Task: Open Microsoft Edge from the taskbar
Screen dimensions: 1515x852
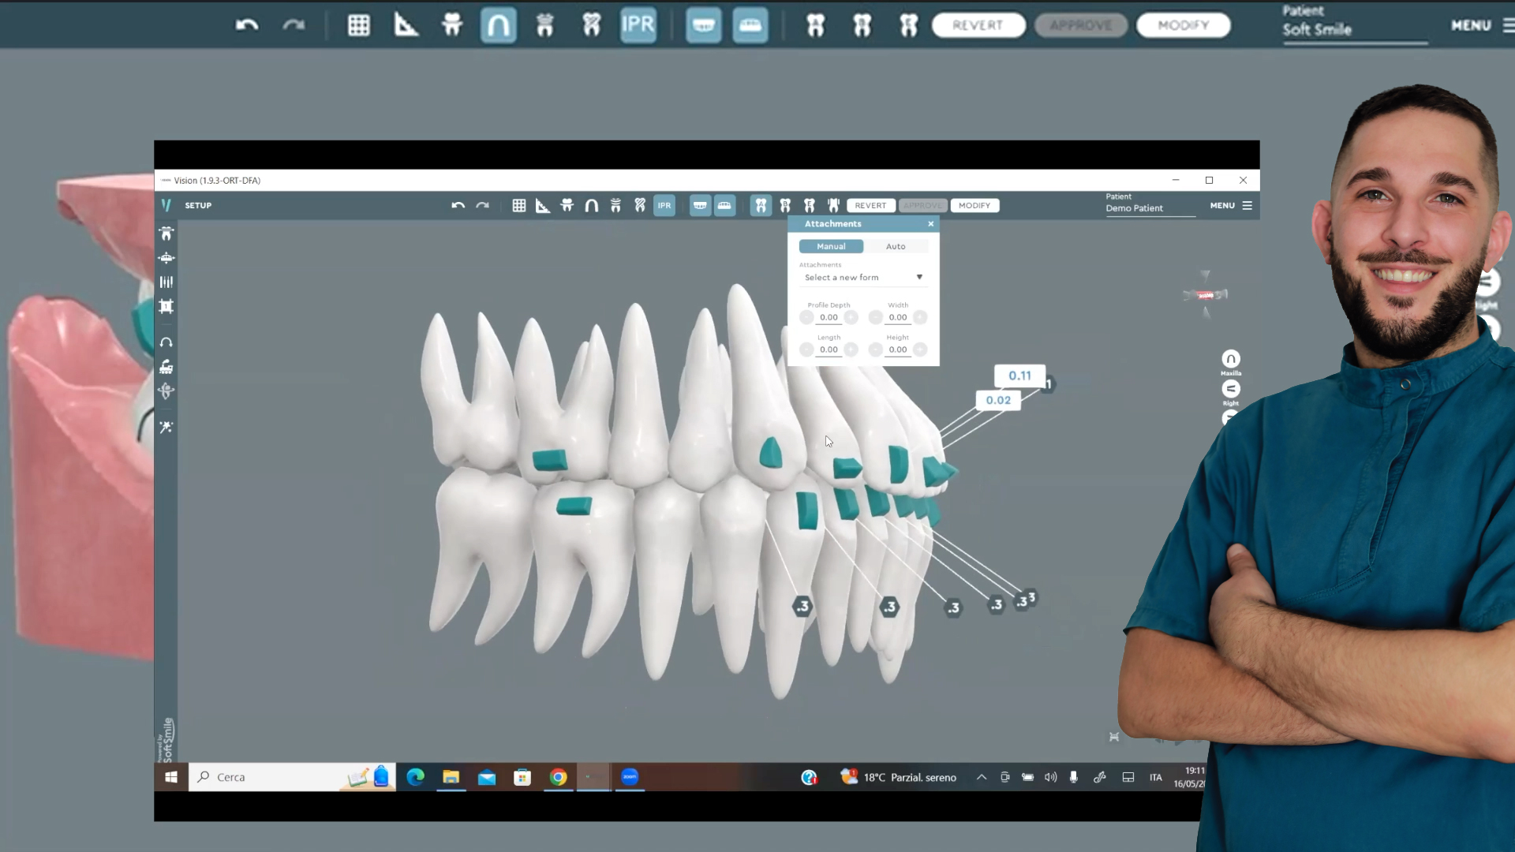Action: 415,777
